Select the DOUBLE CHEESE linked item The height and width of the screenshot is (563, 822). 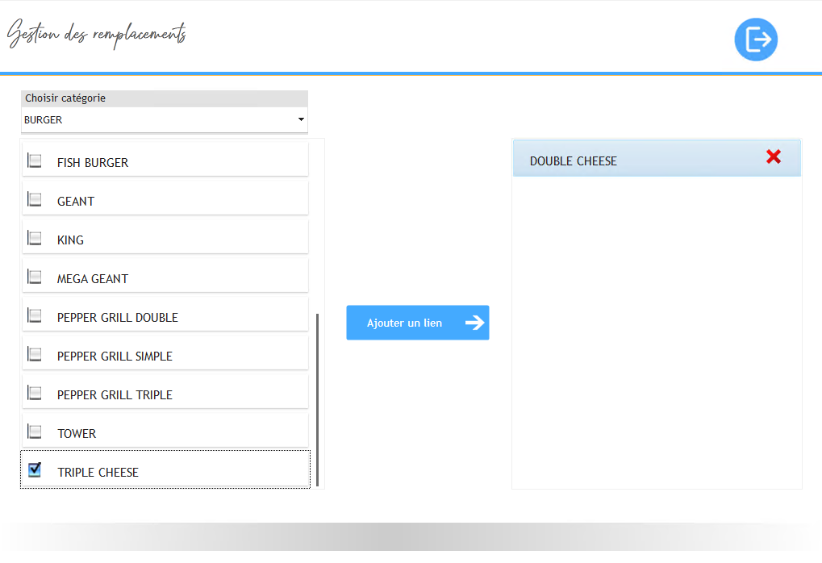(574, 161)
